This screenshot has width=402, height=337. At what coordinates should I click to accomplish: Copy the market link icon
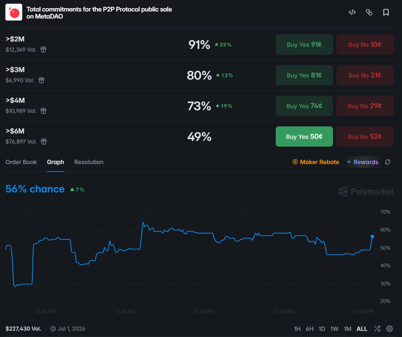tap(369, 12)
